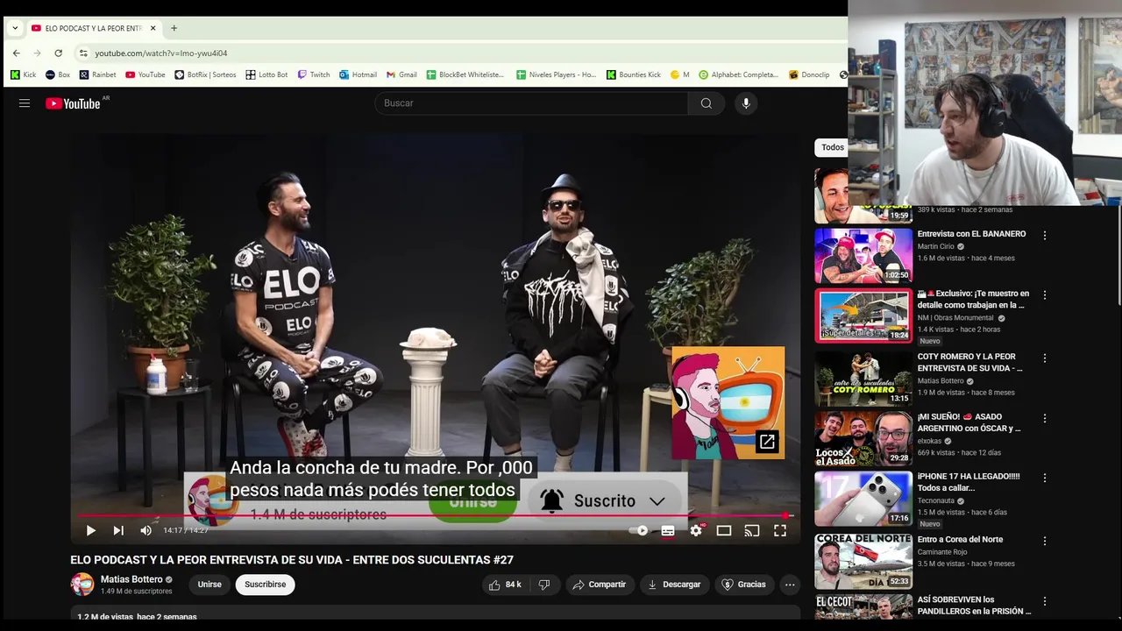Open 'COTY ROMERO Y LA PEOR' video
1122x631 pixels.
[x=969, y=363]
